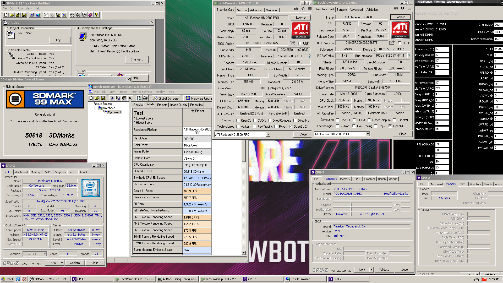Toggle PhysX checkbox in right GPU-Z window
Viewport: 503px width, 283px height.
coord(376,126)
